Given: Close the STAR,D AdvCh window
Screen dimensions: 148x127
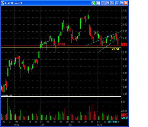Looking at the screenshot, I should [x=126, y=3].
